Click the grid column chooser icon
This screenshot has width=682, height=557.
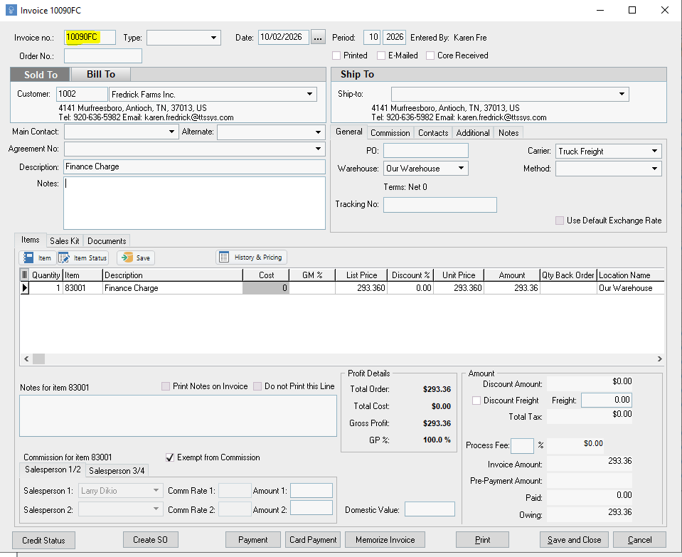(x=24, y=275)
